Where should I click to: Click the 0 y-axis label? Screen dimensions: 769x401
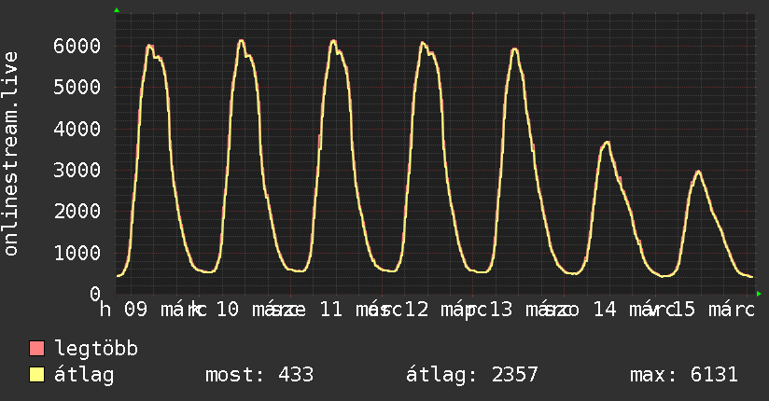click(x=95, y=294)
